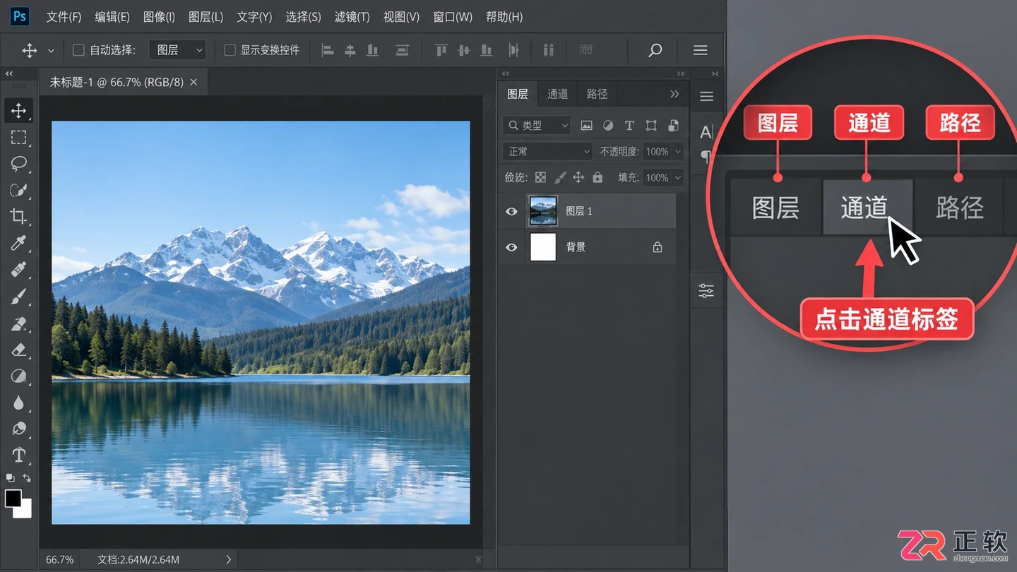Switch to the 路径 tab in layers panel

[597, 94]
